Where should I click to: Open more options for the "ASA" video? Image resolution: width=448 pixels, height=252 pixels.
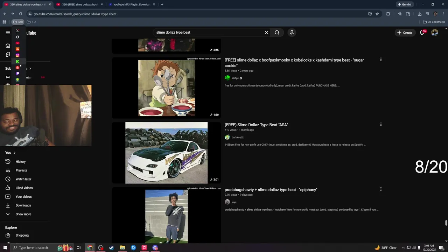(x=381, y=124)
